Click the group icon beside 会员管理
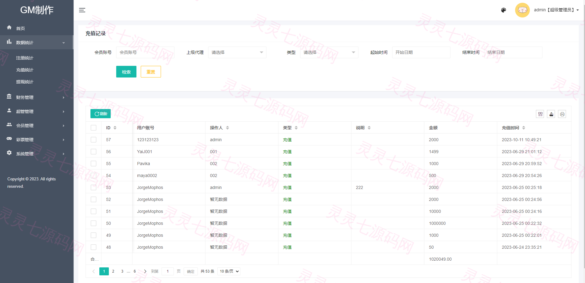The image size is (585, 283). (x=9, y=125)
